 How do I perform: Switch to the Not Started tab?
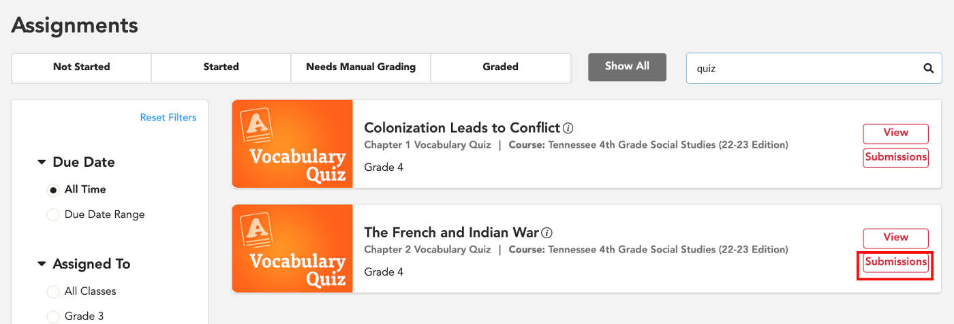81,67
